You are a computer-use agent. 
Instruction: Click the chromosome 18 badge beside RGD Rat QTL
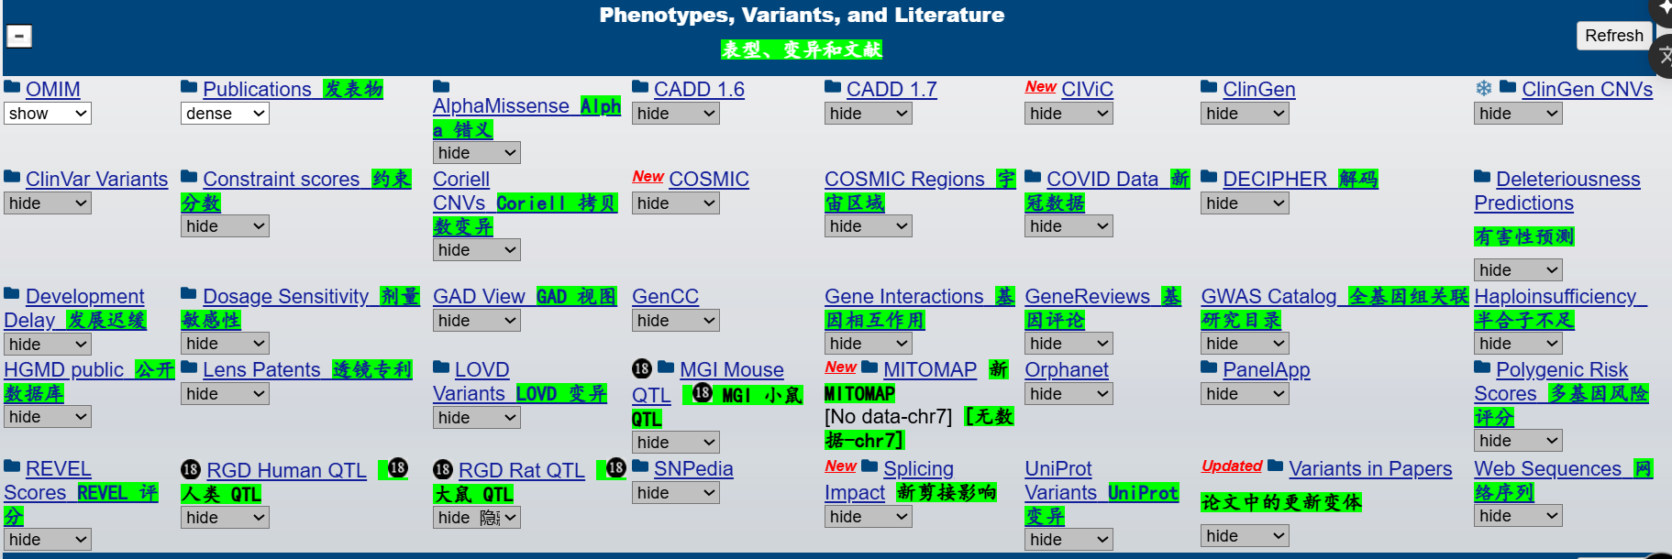click(x=443, y=469)
